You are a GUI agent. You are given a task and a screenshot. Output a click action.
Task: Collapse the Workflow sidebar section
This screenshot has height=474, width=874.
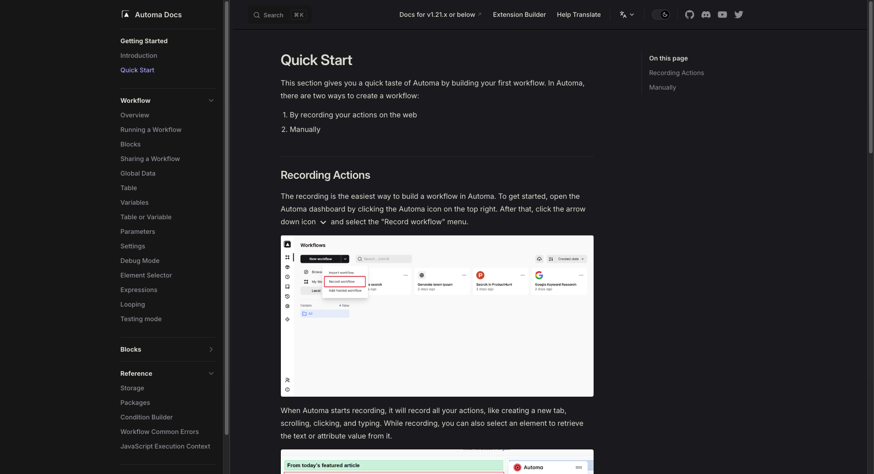pyautogui.click(x=211, y=101)
